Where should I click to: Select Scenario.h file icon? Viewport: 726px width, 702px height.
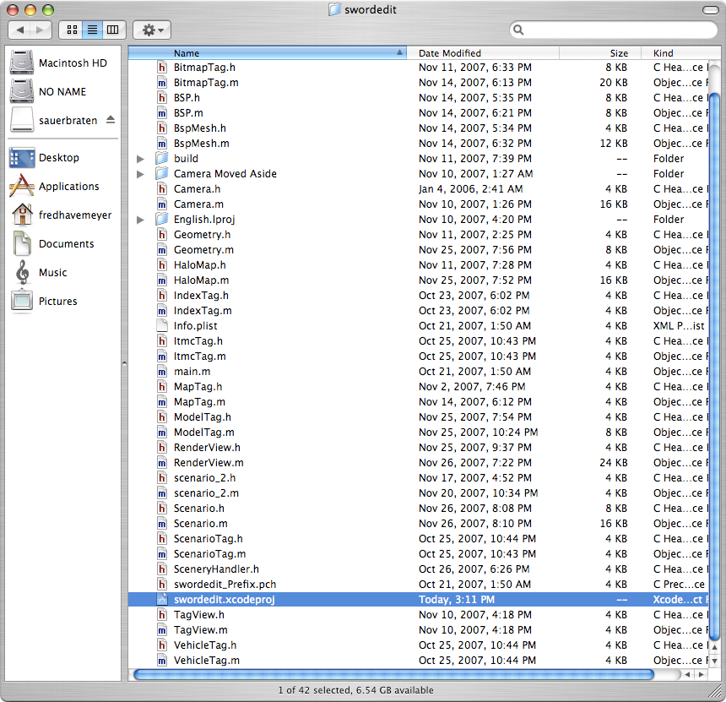[161, 509]
